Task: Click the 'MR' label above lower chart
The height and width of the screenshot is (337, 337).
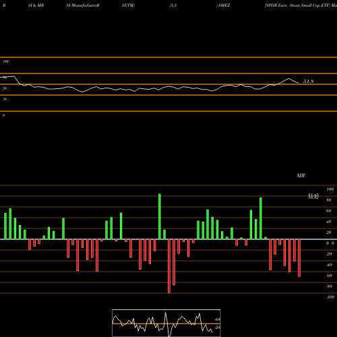Action: point(301,175)
